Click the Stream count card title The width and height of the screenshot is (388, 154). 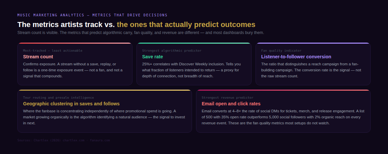pyautogui.click(x=38, y=57)
